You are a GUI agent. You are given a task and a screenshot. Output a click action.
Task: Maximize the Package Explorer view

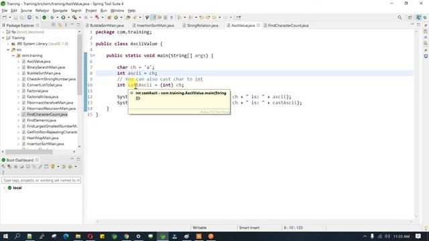point(78,25)
